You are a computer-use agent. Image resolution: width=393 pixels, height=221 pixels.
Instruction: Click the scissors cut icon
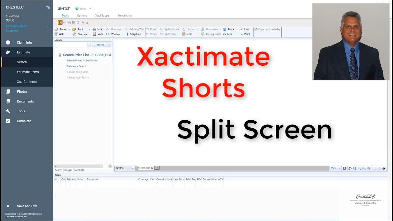[x=78, y=22]
